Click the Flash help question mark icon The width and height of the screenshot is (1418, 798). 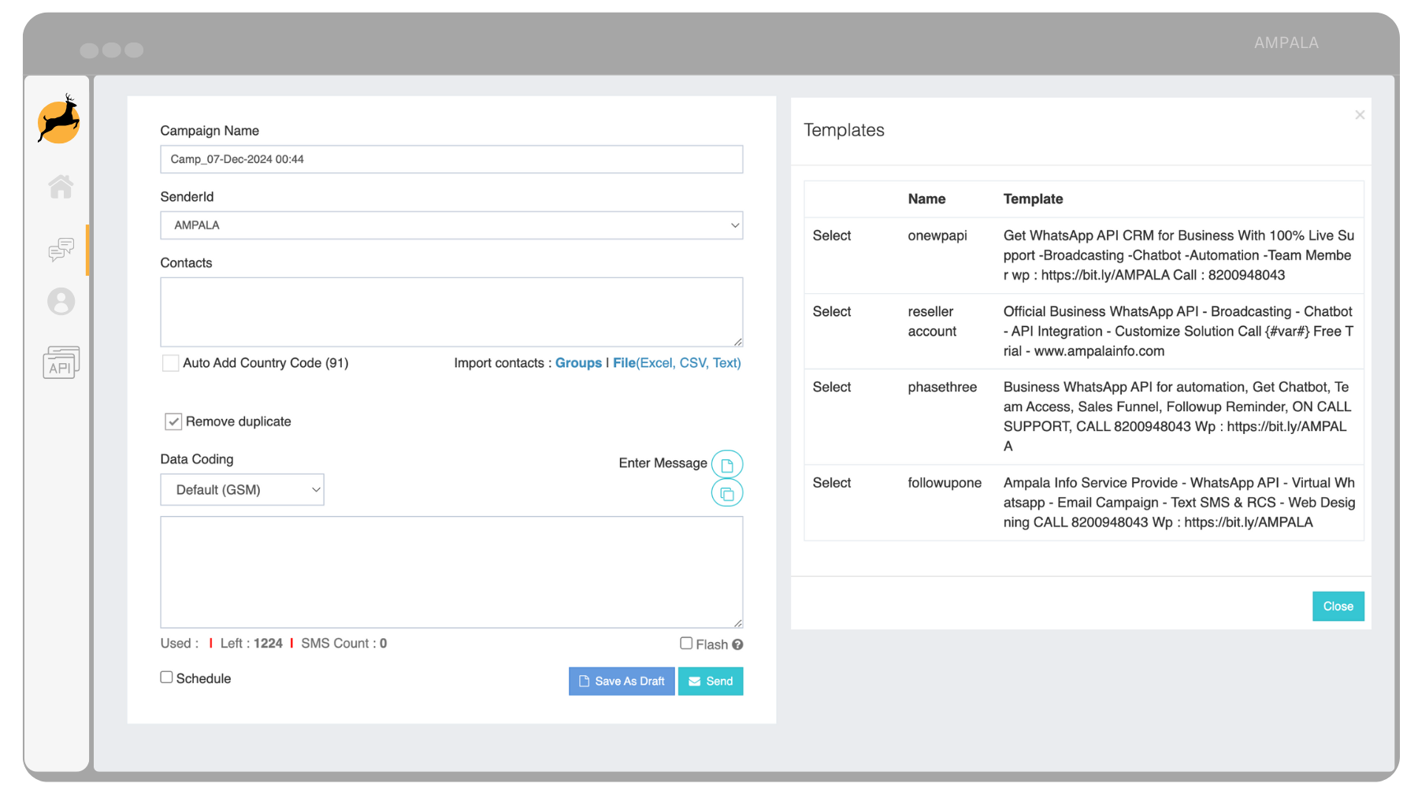(x=737, y=644)
